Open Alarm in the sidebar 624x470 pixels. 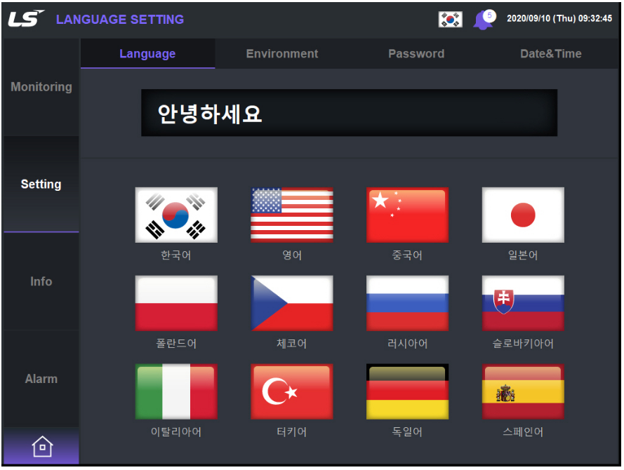(41, 379)
